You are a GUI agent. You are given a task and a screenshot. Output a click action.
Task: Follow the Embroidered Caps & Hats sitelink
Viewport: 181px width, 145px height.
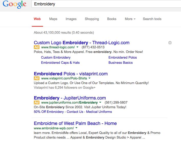(60, 62)
